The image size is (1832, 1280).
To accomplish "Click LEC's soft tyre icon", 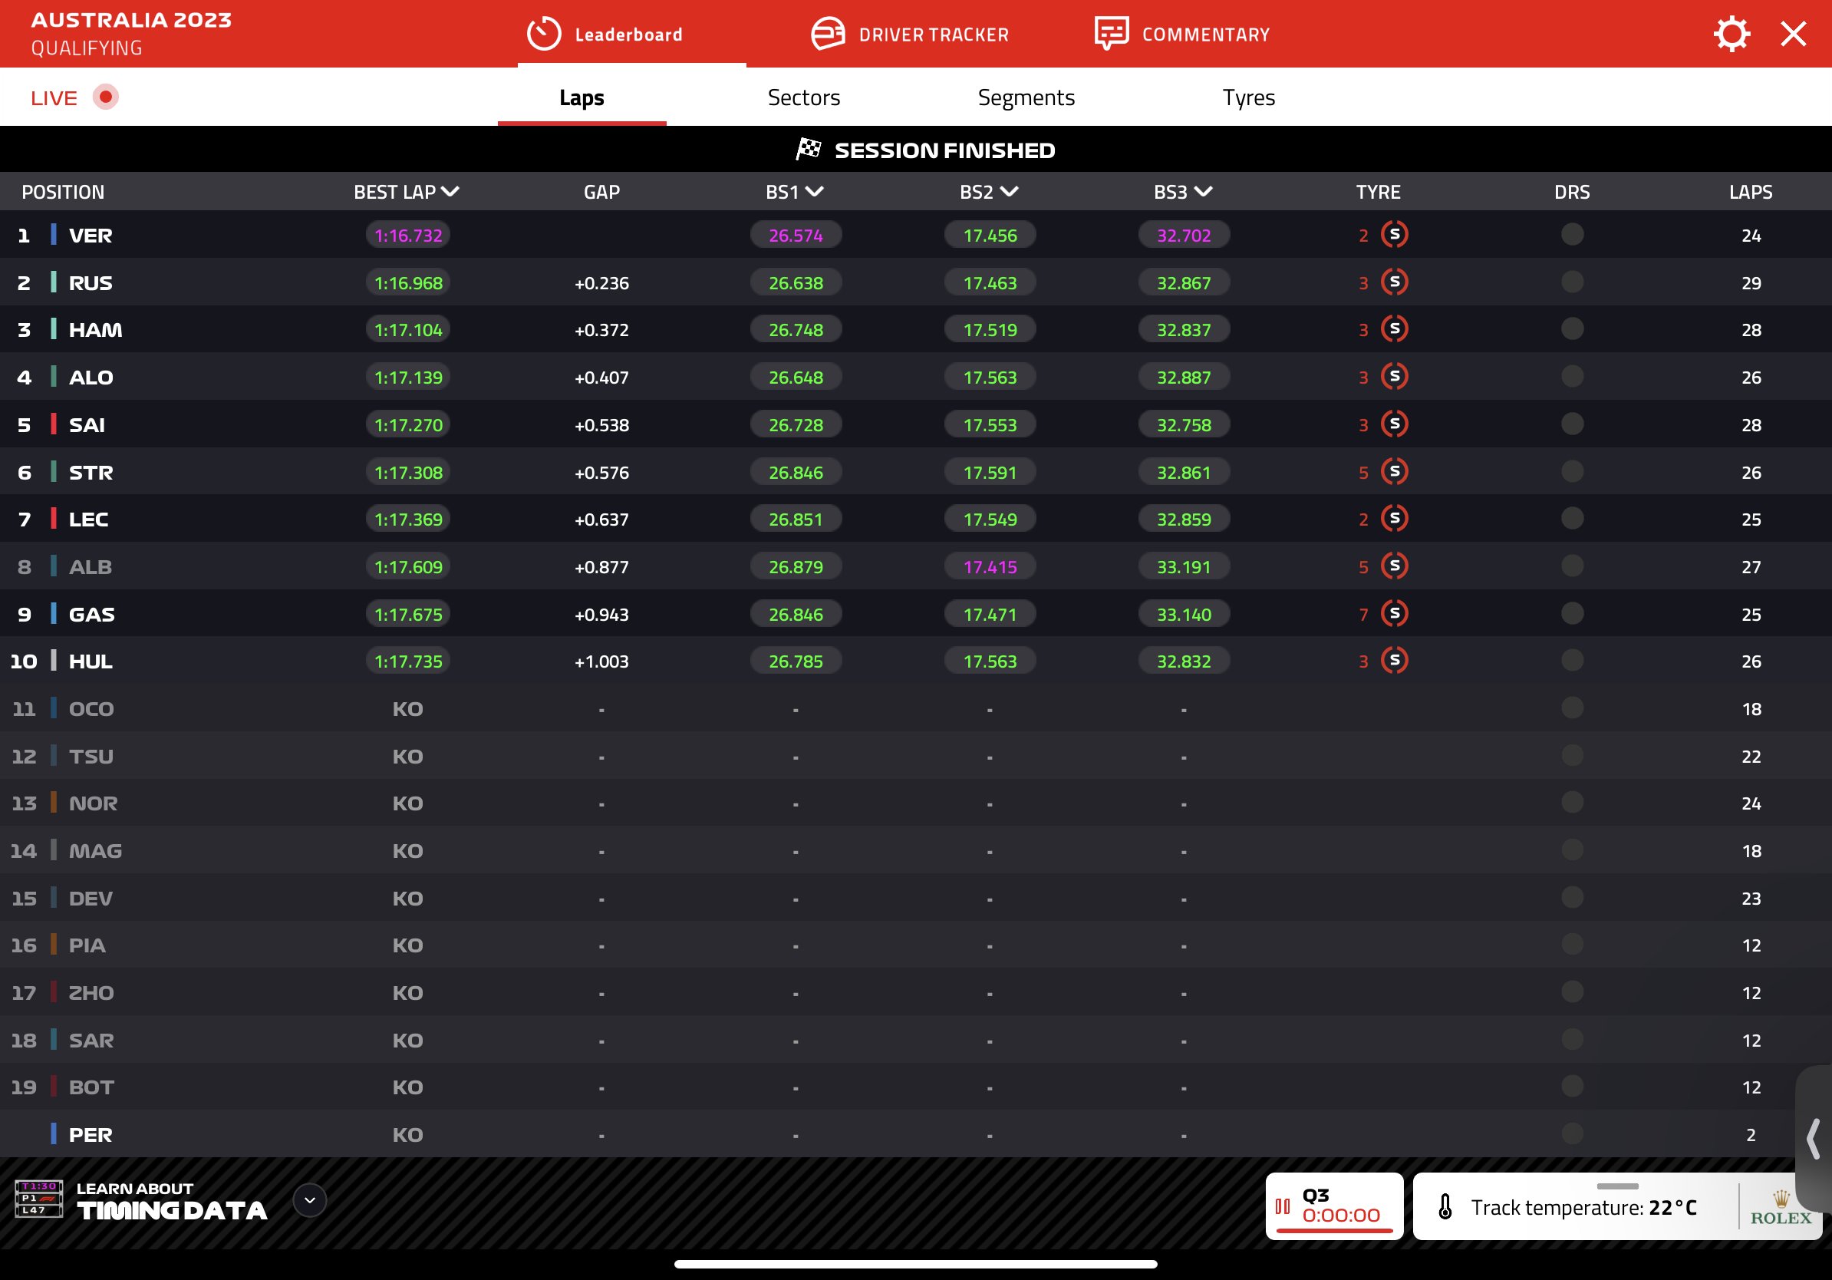I will coord(1394,519).
